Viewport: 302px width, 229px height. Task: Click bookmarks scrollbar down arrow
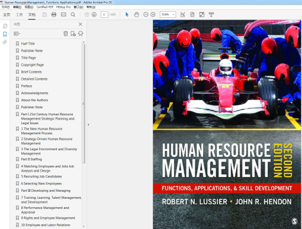tap(83, 227)
